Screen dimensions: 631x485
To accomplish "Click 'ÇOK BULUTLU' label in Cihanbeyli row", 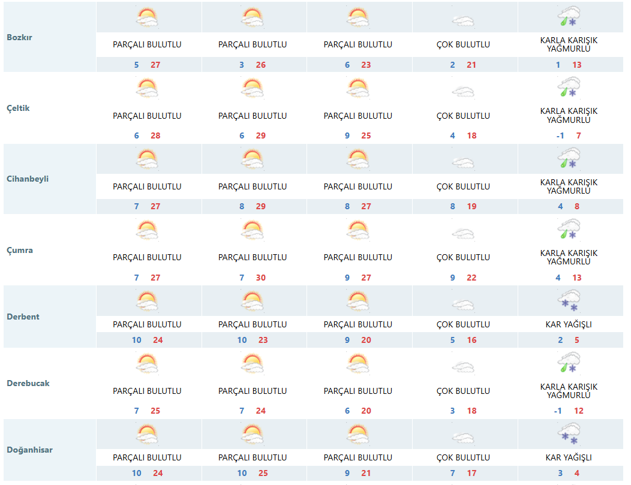I will click(x=463, y=186).
